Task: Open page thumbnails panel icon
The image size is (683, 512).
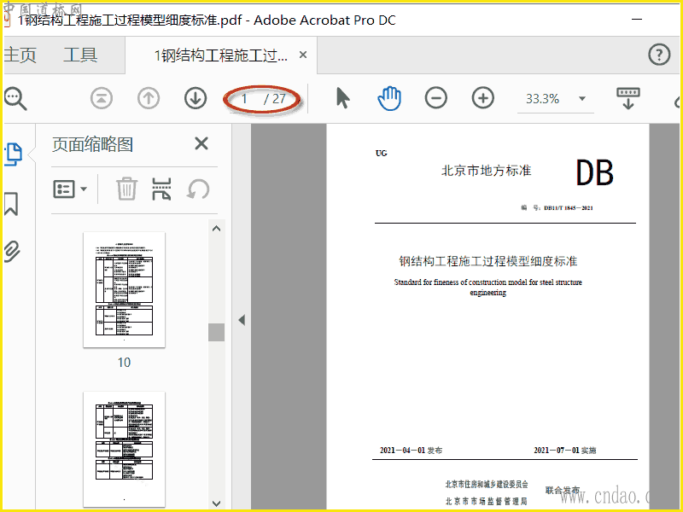Action: [14, 154]
